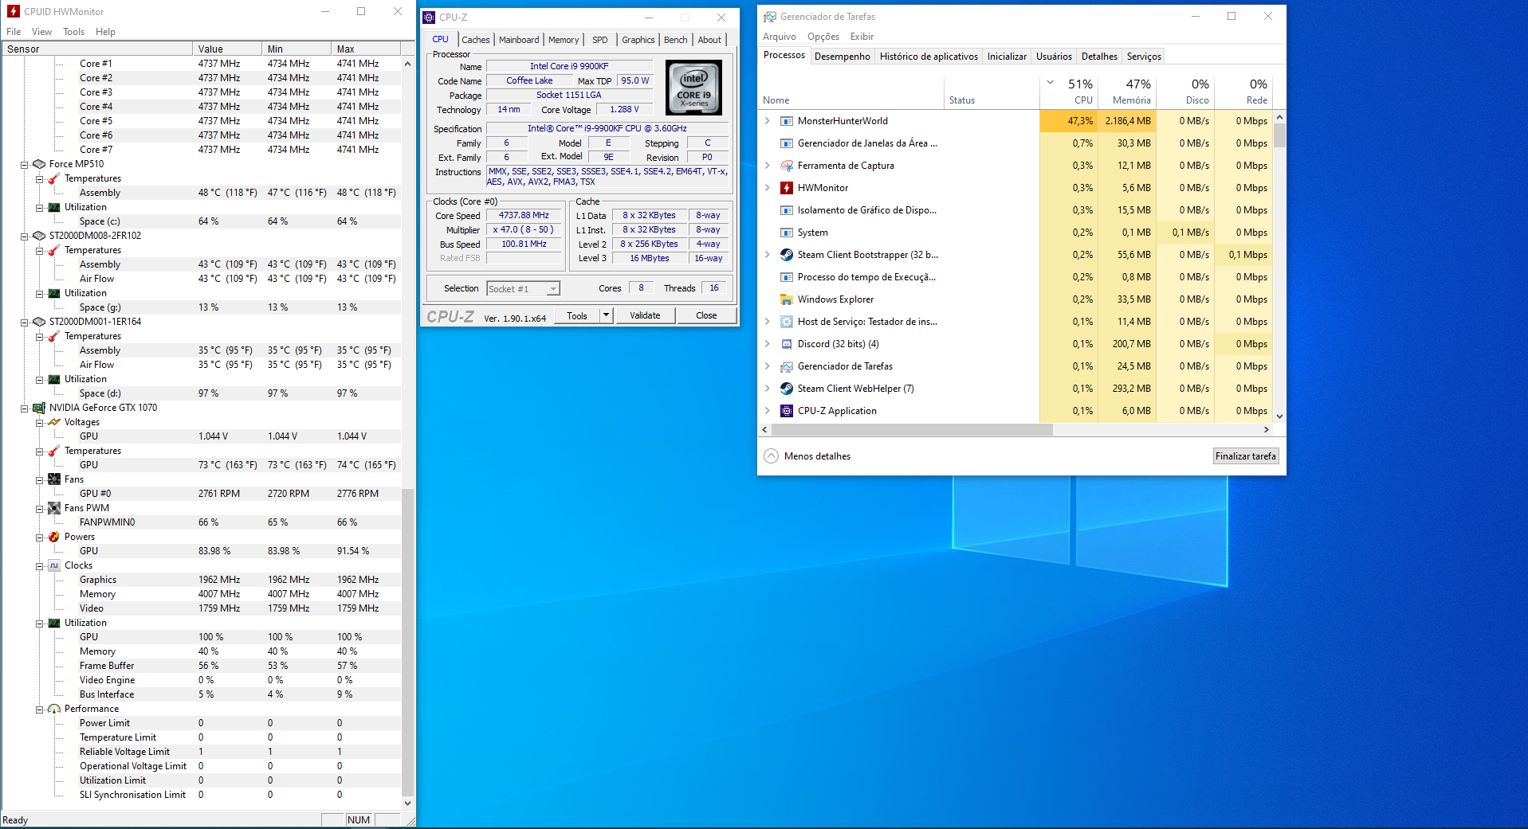Click the Force MP510 drive icon

[x=39, y=164]
